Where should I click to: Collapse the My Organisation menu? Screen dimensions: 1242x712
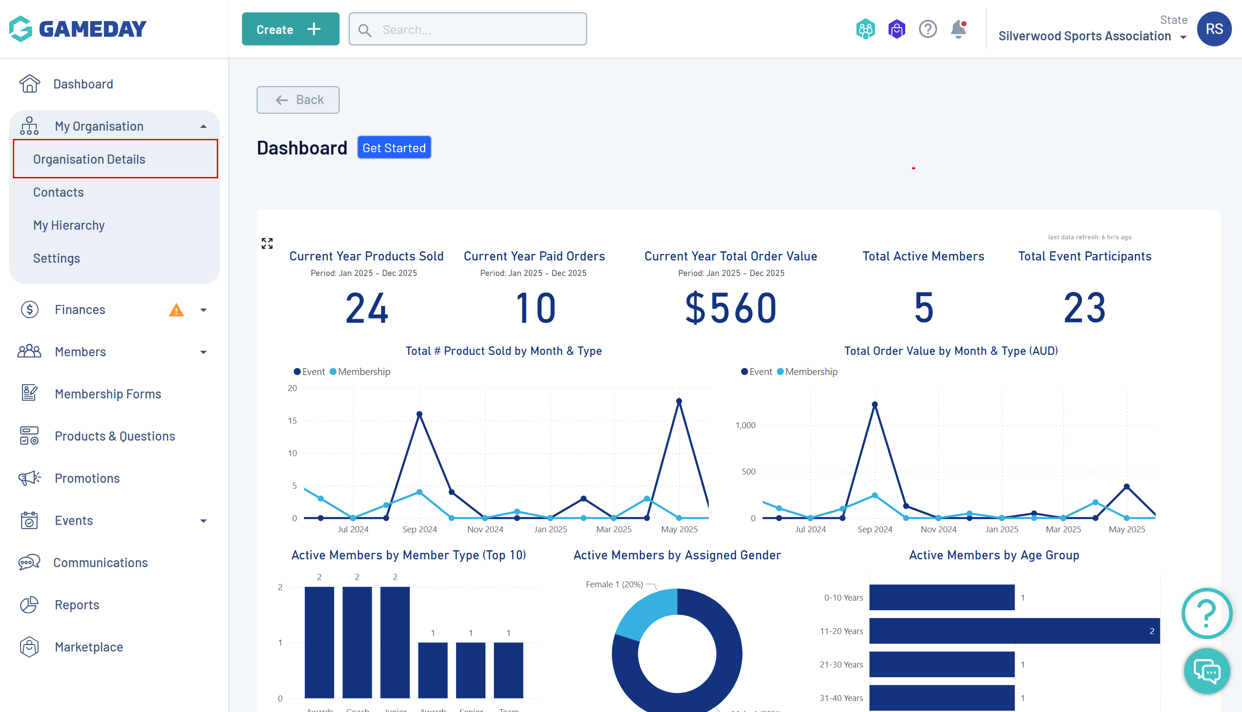[203, 127]
